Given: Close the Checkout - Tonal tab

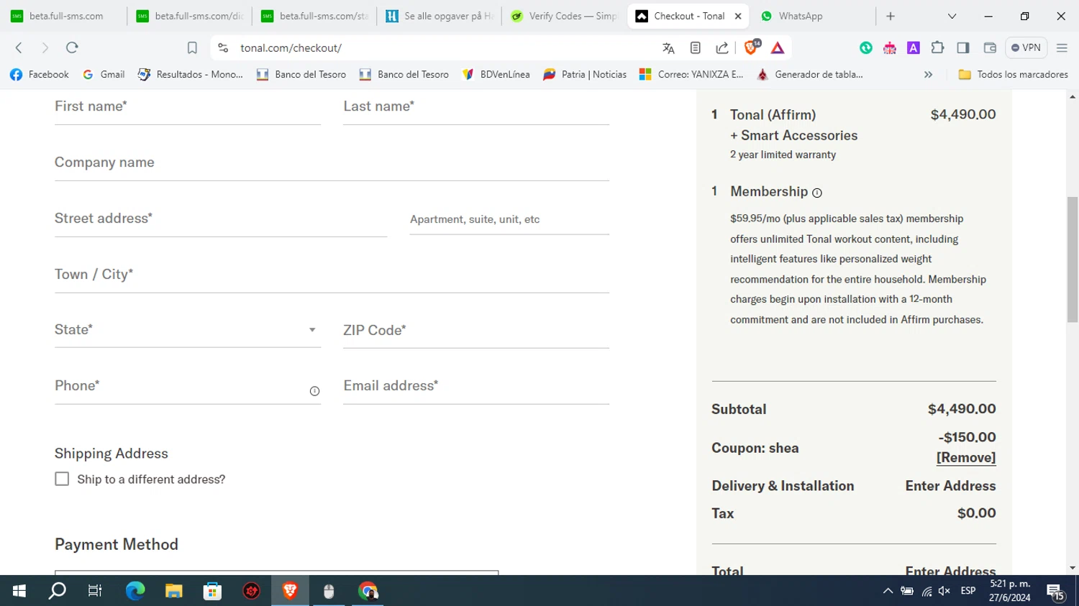Looking at the screenshot, I should point(738,16).
